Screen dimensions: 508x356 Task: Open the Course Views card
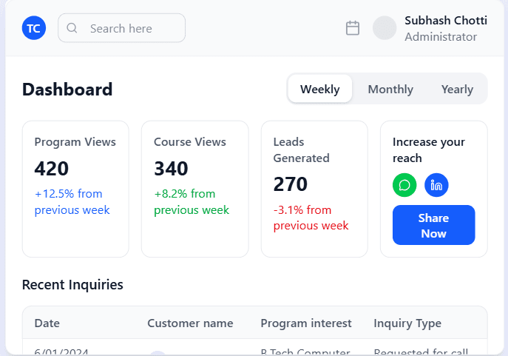pyautogui.click(x=194, y=189)
